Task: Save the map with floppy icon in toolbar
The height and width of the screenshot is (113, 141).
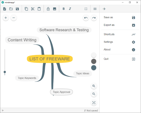Action: click(x=17, y=9)
